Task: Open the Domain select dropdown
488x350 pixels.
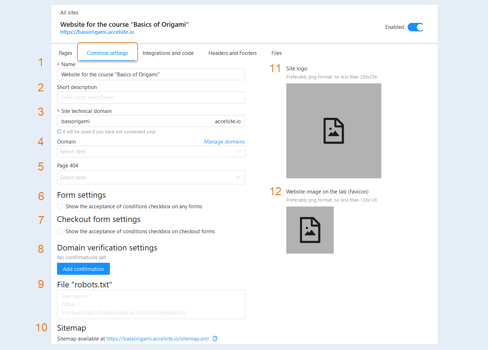Action: click(151, 152)
